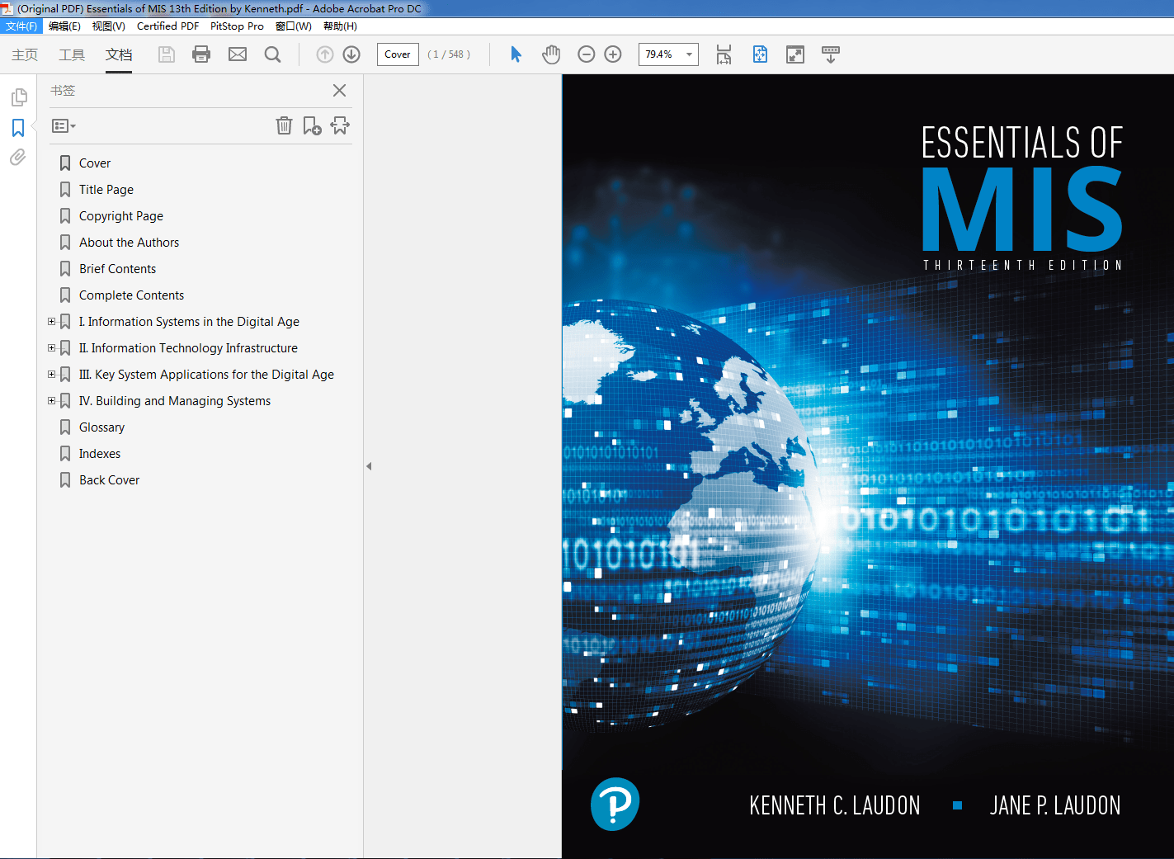
Task: Open the zoom percentage dropdown
Action: coord(688,54)
